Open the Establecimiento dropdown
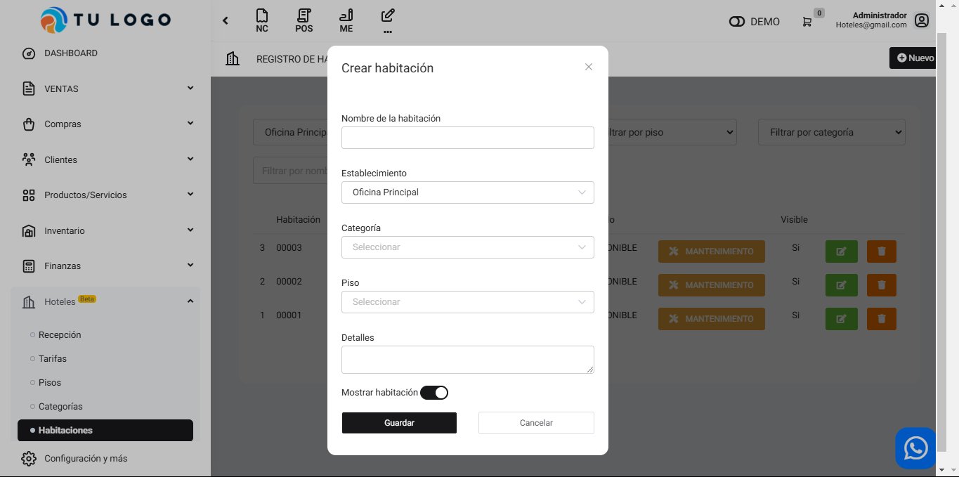The height and width of the screenshot is (477, 959). pyautogui.click(x=467, y=192)
